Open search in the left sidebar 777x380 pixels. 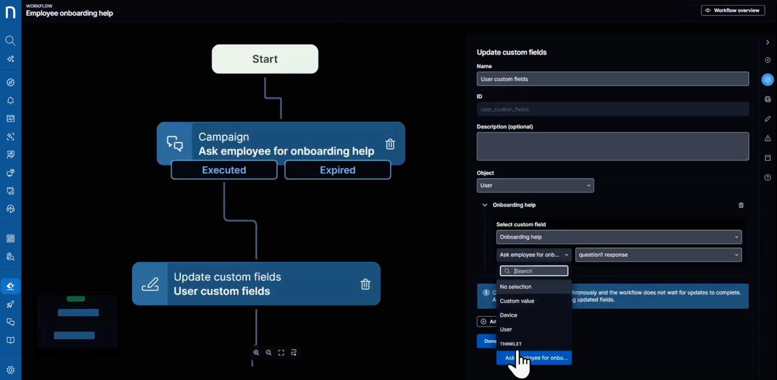pos(10,41)
